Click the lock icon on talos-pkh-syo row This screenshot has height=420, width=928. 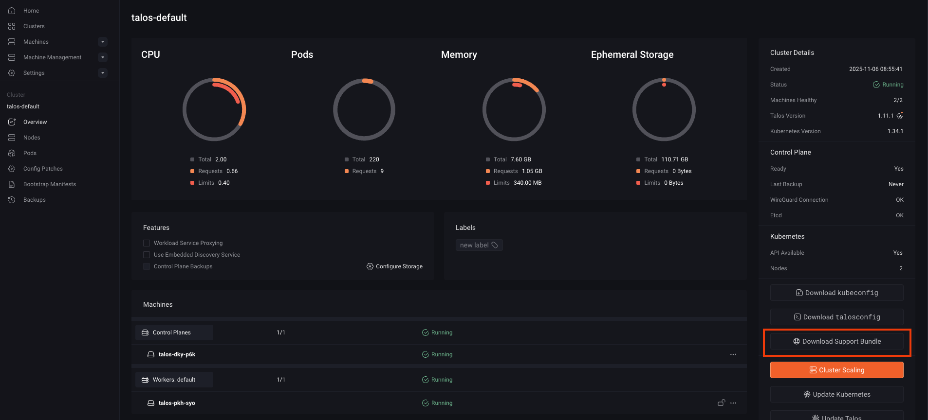[x=722, y=402]
